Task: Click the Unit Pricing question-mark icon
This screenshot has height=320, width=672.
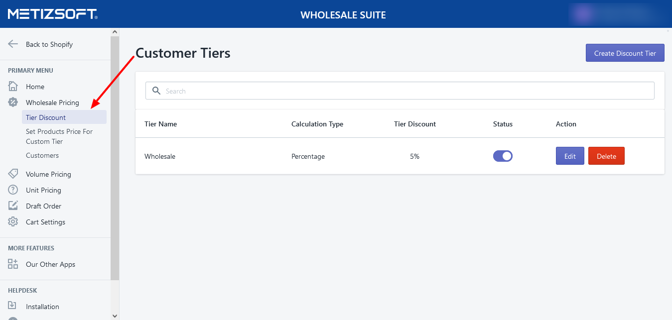Action: 13,190
